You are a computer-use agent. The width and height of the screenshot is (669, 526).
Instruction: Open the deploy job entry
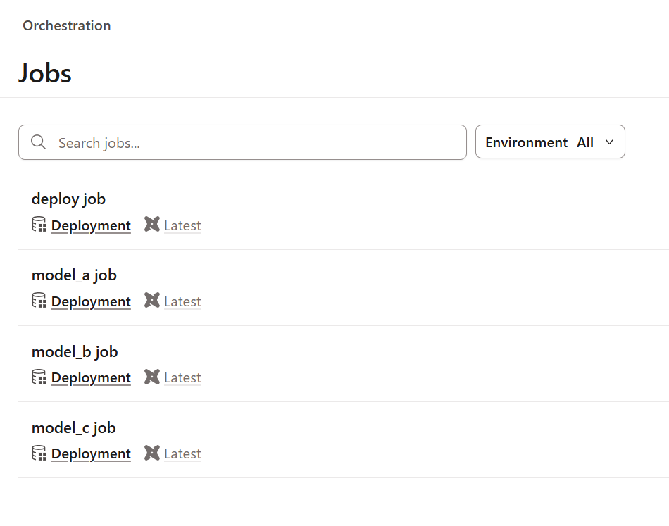pos(68,199)
